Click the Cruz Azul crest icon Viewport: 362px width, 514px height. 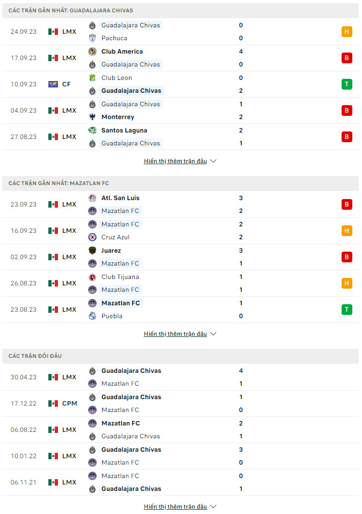(x=92, y=237)
